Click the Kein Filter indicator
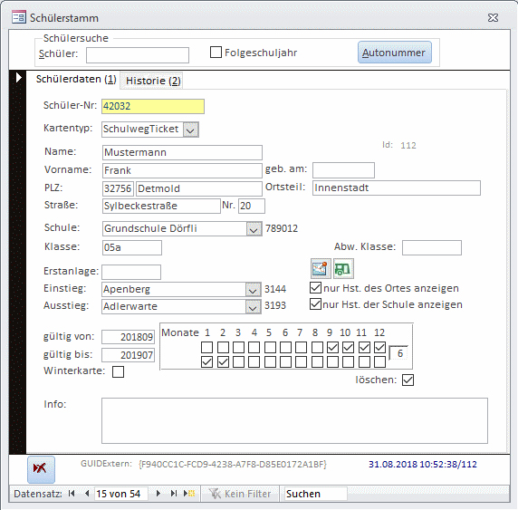Viewport: 518px width, 510px height. pos(240,494)
